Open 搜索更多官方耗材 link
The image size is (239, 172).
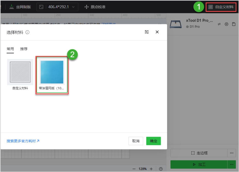tap(23, 141)
